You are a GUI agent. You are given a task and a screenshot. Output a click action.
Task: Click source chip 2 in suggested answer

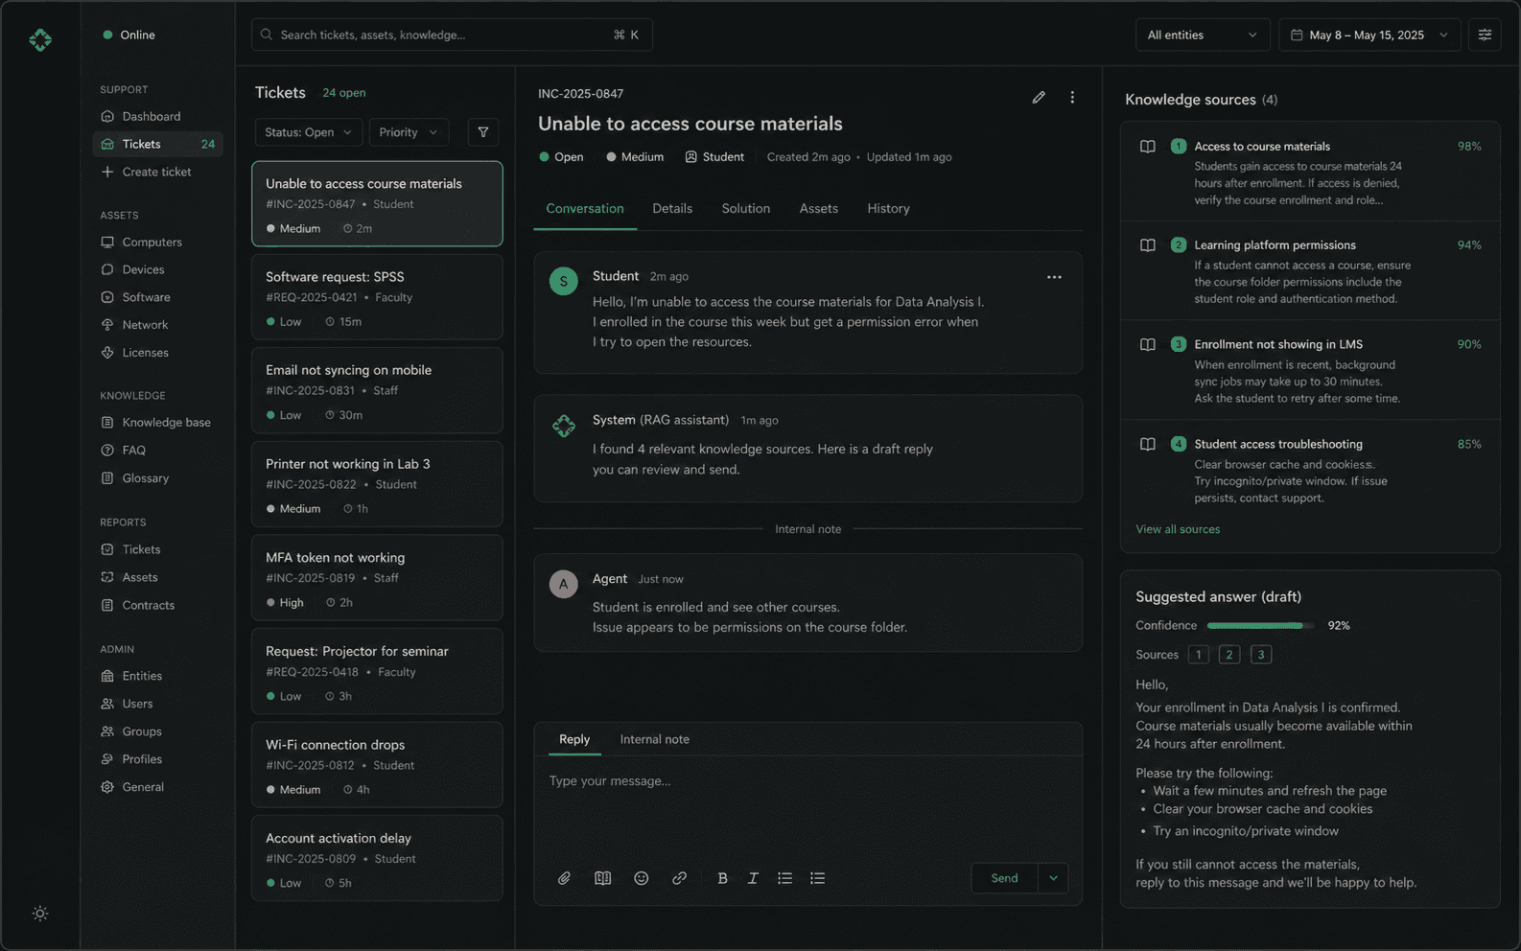click(1229, 655)
